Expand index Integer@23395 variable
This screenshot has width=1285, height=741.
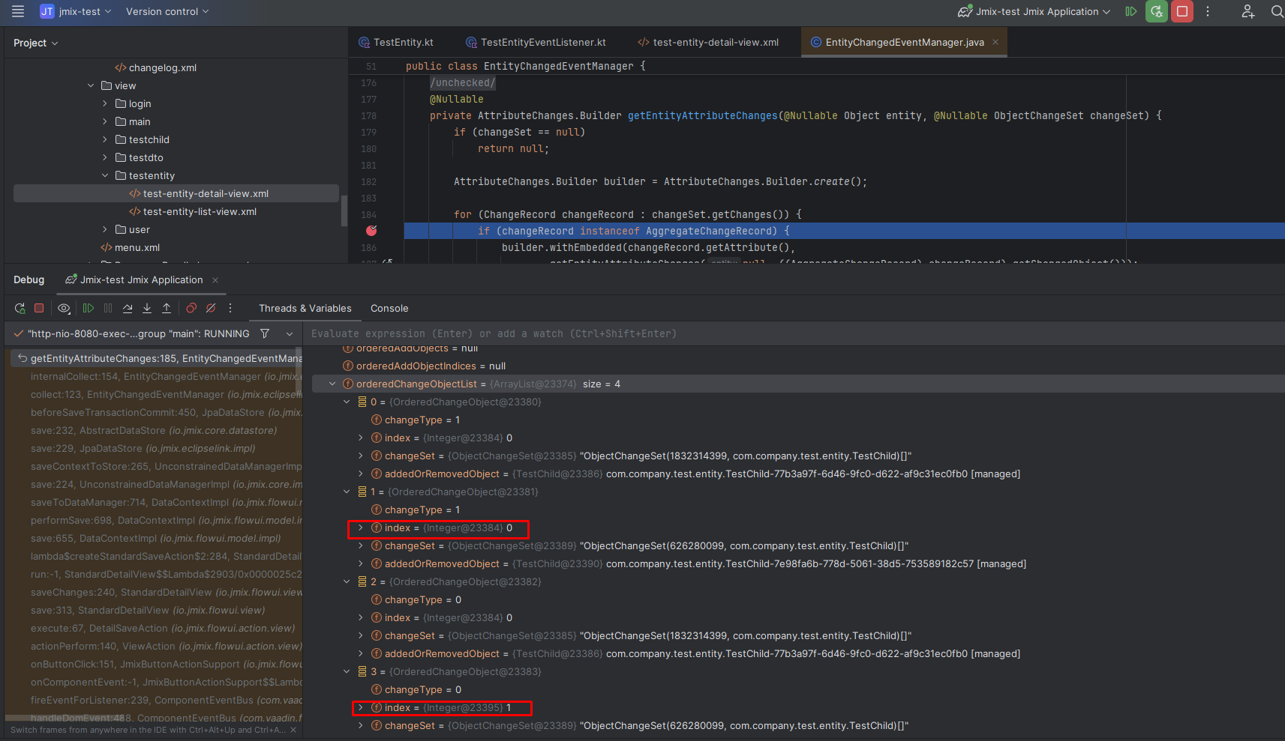[361, 707]
